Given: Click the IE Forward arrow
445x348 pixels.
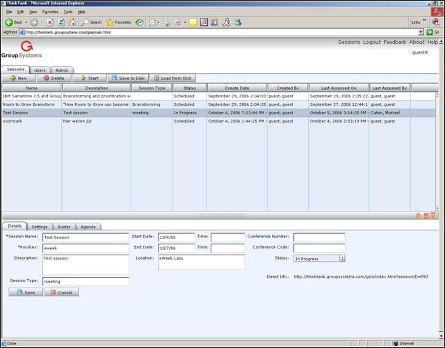Looking at the screenshot, I should pos(34,22).
